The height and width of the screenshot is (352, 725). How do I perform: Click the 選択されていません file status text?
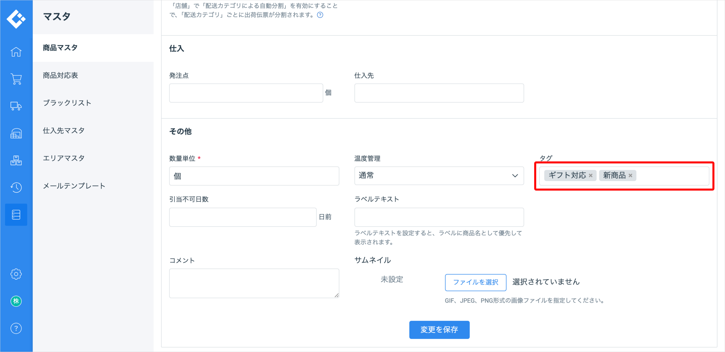(x=546, y=282)
